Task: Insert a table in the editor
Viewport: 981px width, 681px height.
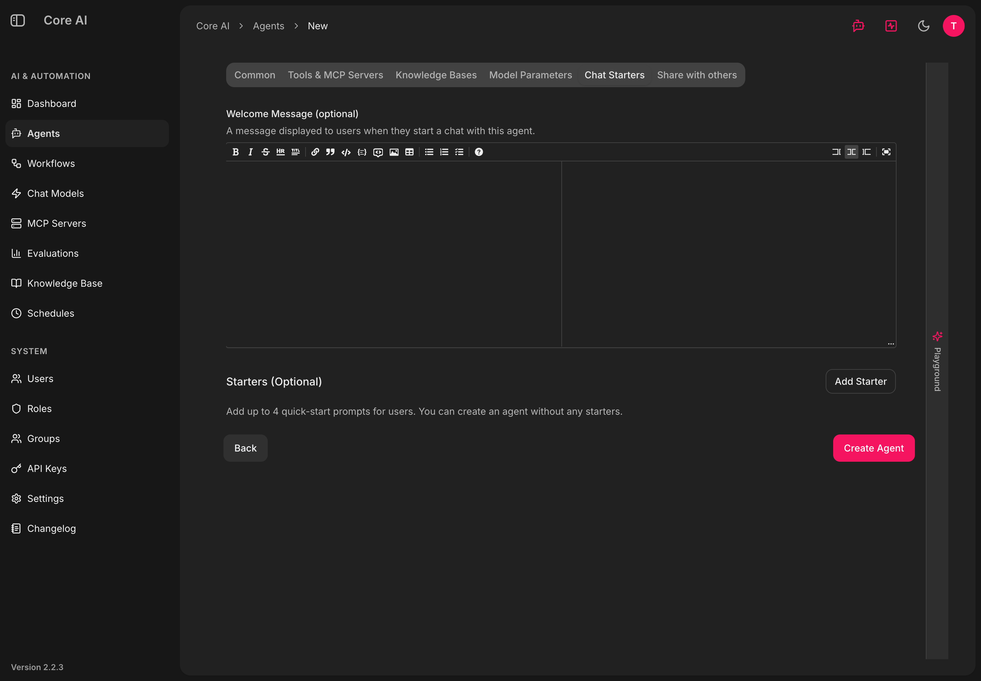Action: pyautogui.click(x=409, y=152)
